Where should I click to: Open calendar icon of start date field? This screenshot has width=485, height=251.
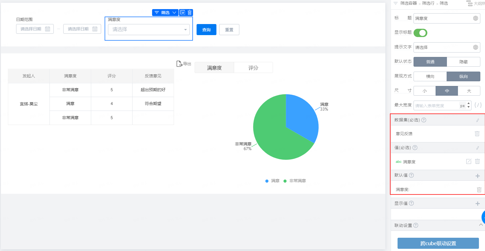pyautogui.click(x=47, y=29)
